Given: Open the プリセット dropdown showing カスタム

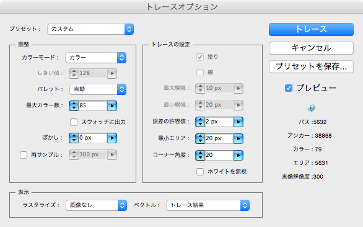Looking at the screenshot, I should 90,29.
